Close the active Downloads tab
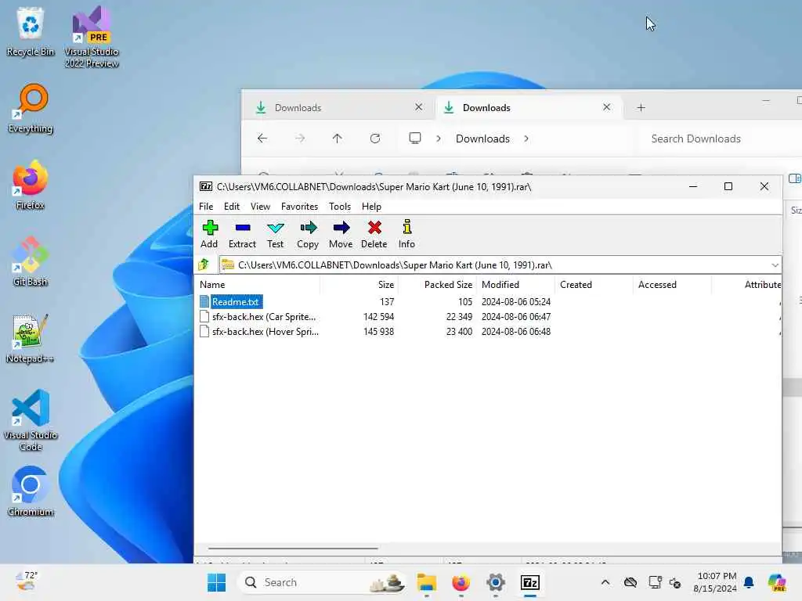802x601 pixels. 607,107
